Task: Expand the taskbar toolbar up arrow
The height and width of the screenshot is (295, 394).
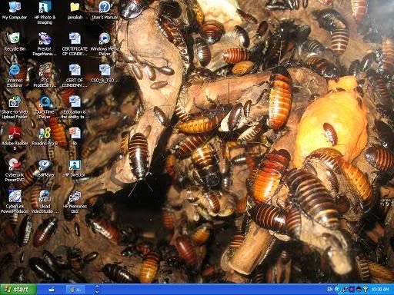Action: (97, 287)
